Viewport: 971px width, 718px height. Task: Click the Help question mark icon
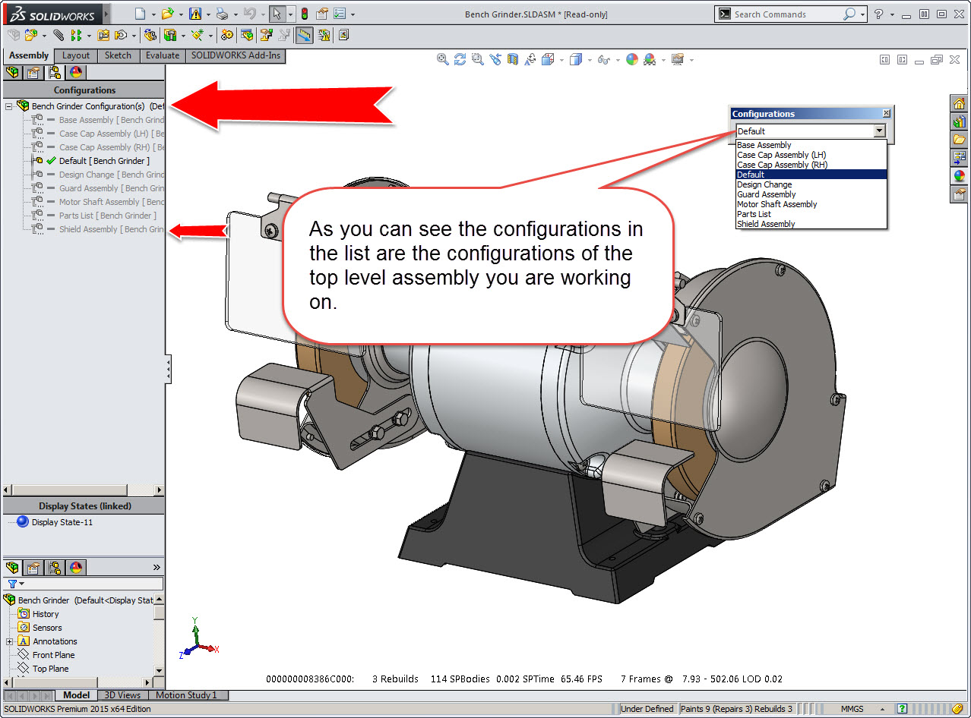pyautogui.click(x=879, y=14)
